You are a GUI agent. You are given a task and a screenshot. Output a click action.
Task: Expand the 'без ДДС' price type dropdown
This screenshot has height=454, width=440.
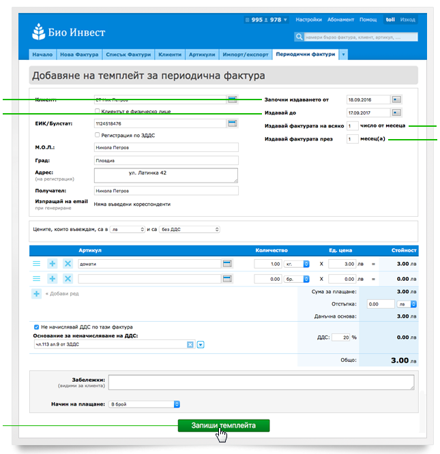coord(189,230)
